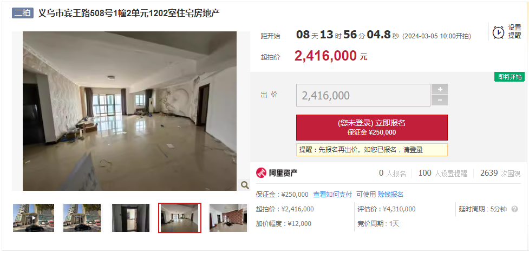Play the video thumbnail of the building
This screenshot has height=253, width=529.
point(34,218)
